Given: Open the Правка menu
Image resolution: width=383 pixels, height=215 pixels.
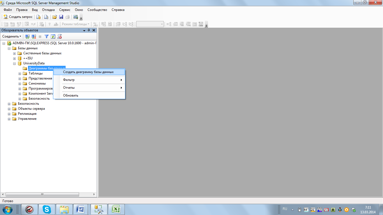Looking at the screenshot, I should coord(22,10).
